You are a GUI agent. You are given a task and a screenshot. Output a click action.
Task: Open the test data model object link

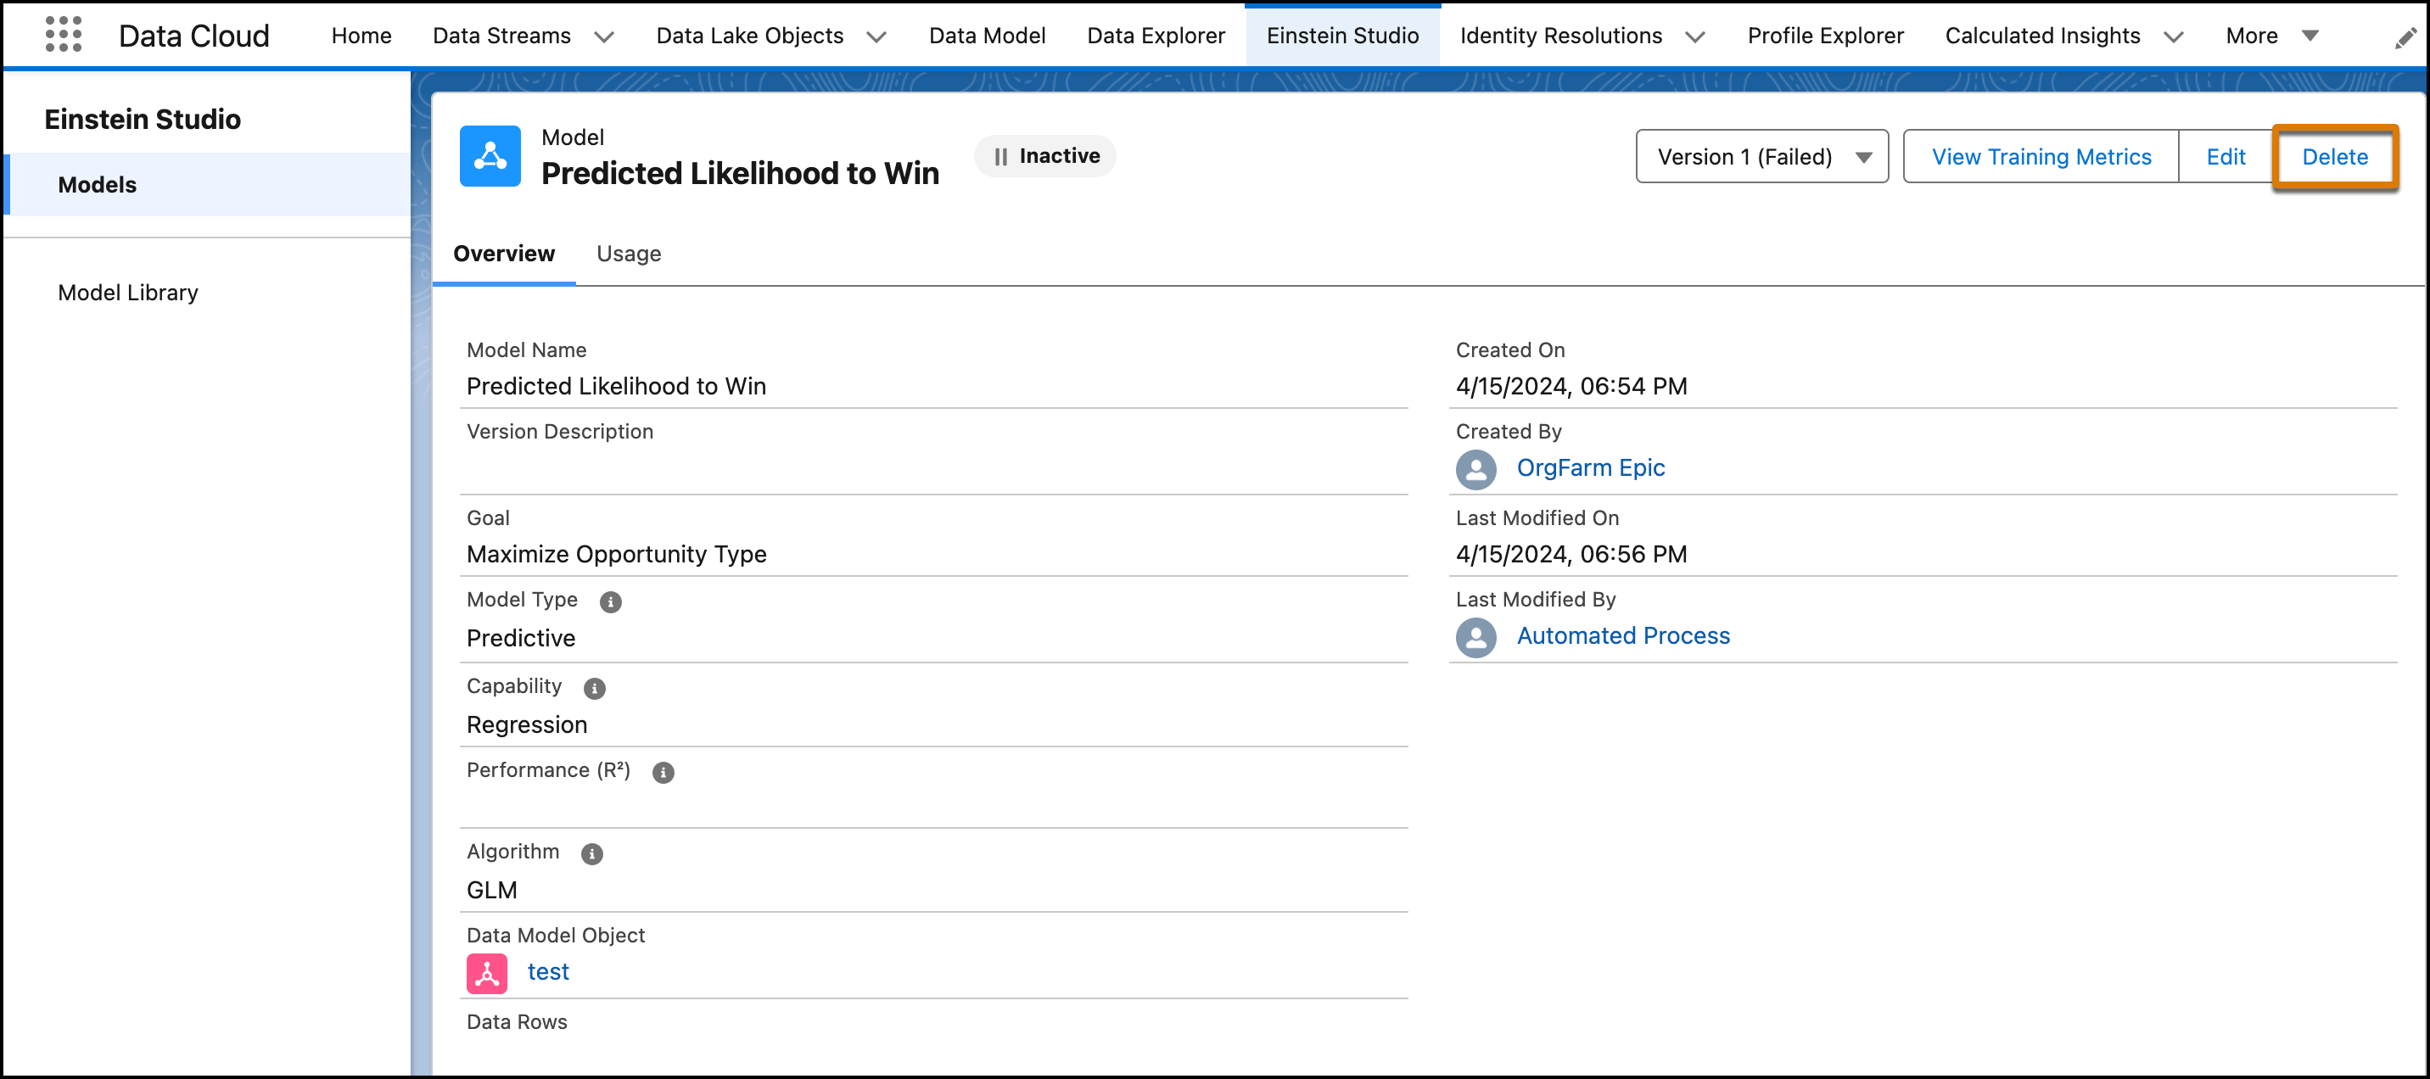point(548,971)
